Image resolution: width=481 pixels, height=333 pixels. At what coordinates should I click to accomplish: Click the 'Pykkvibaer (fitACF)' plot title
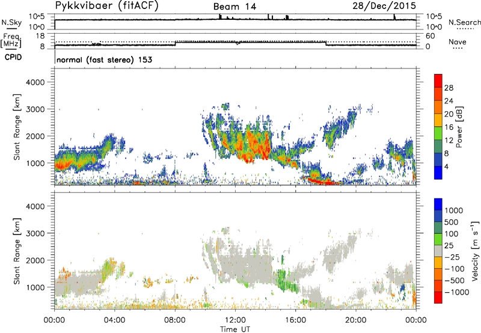coord(107,6)
